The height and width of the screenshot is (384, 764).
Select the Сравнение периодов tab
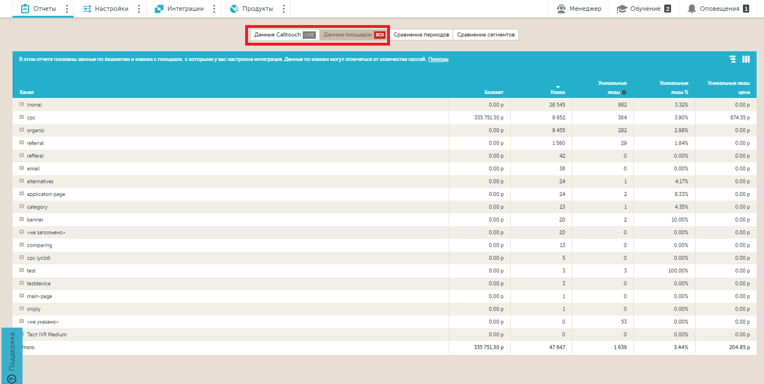click(421, 35)
